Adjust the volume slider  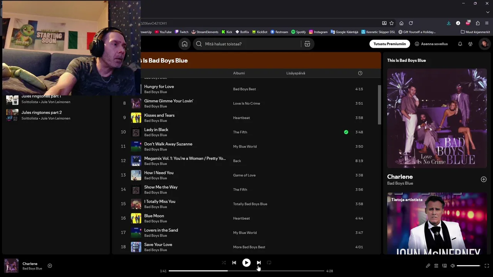point(468,266)
